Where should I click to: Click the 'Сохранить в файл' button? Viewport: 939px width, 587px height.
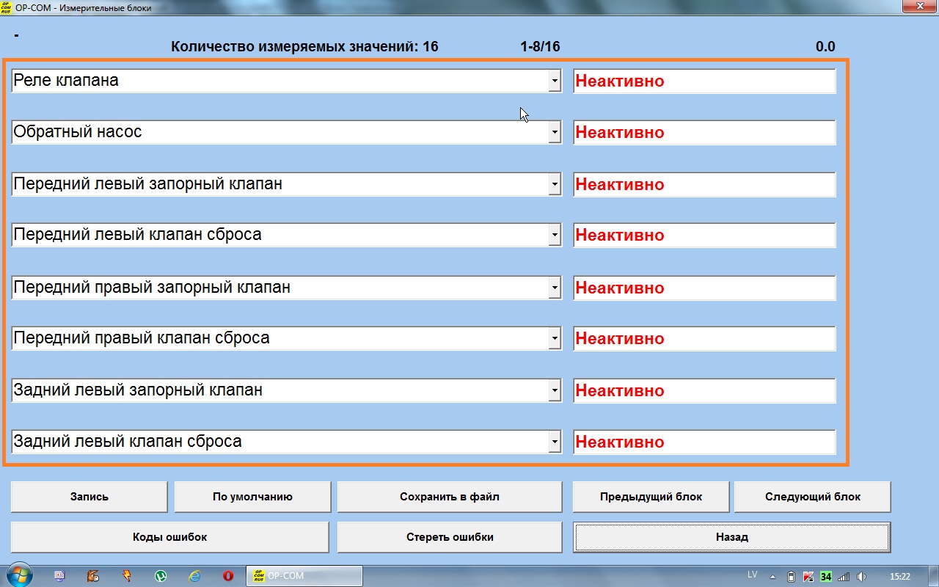[x=449, y=497]
